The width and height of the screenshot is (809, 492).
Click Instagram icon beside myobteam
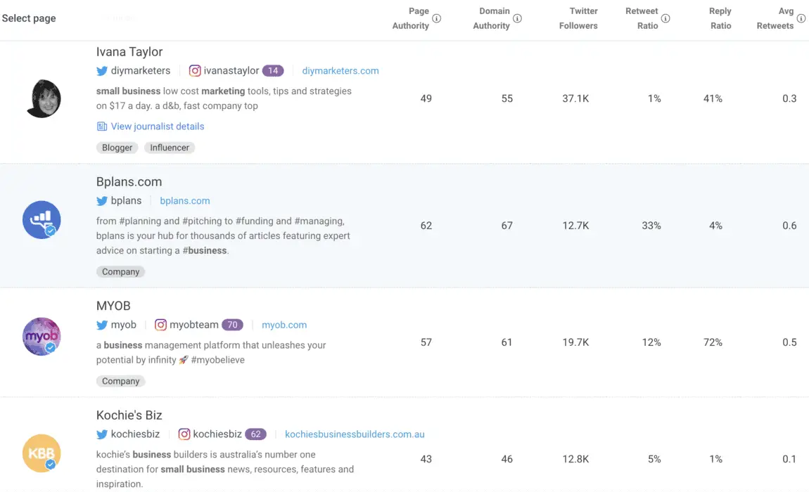(160, 325)
